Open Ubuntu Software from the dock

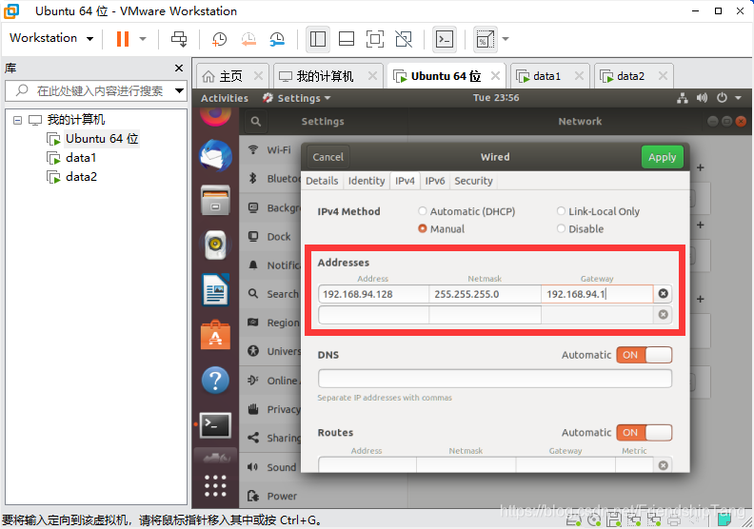point(215,335)
